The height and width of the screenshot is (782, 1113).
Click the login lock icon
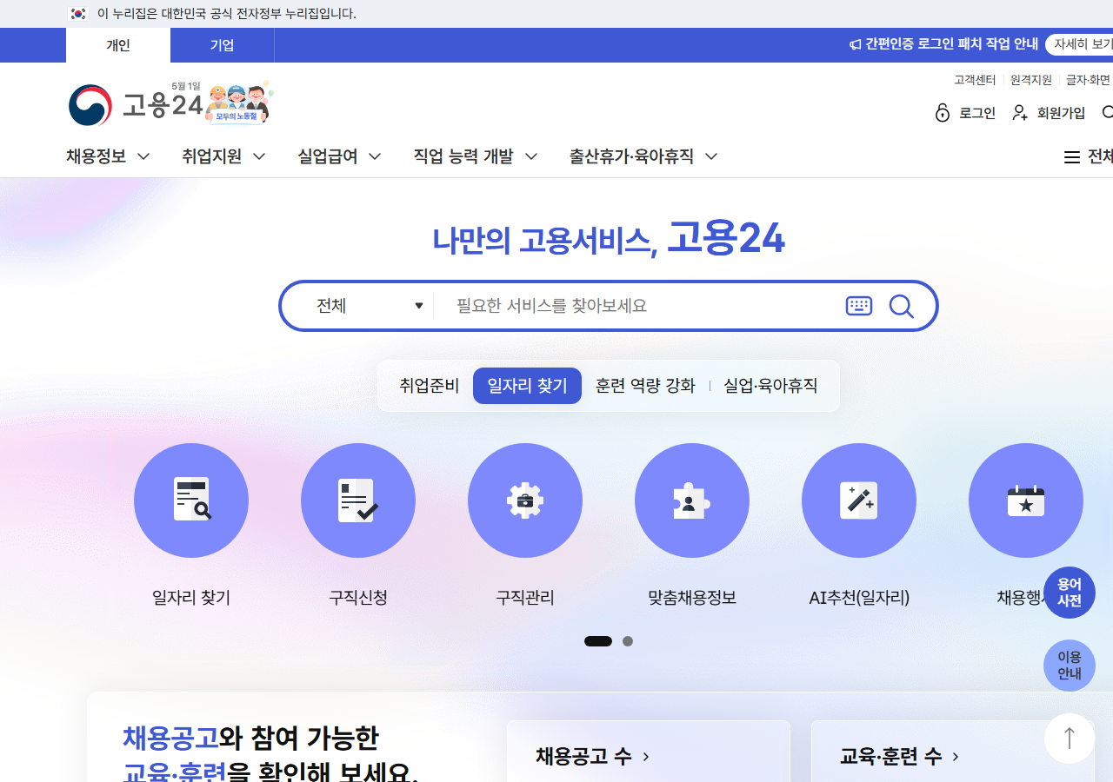click(x=943, y=113)
